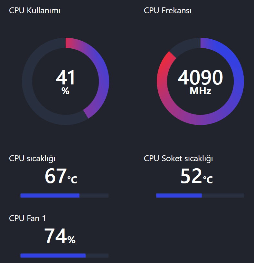Select the 52 socket temperature reading

tap(192, 176)
